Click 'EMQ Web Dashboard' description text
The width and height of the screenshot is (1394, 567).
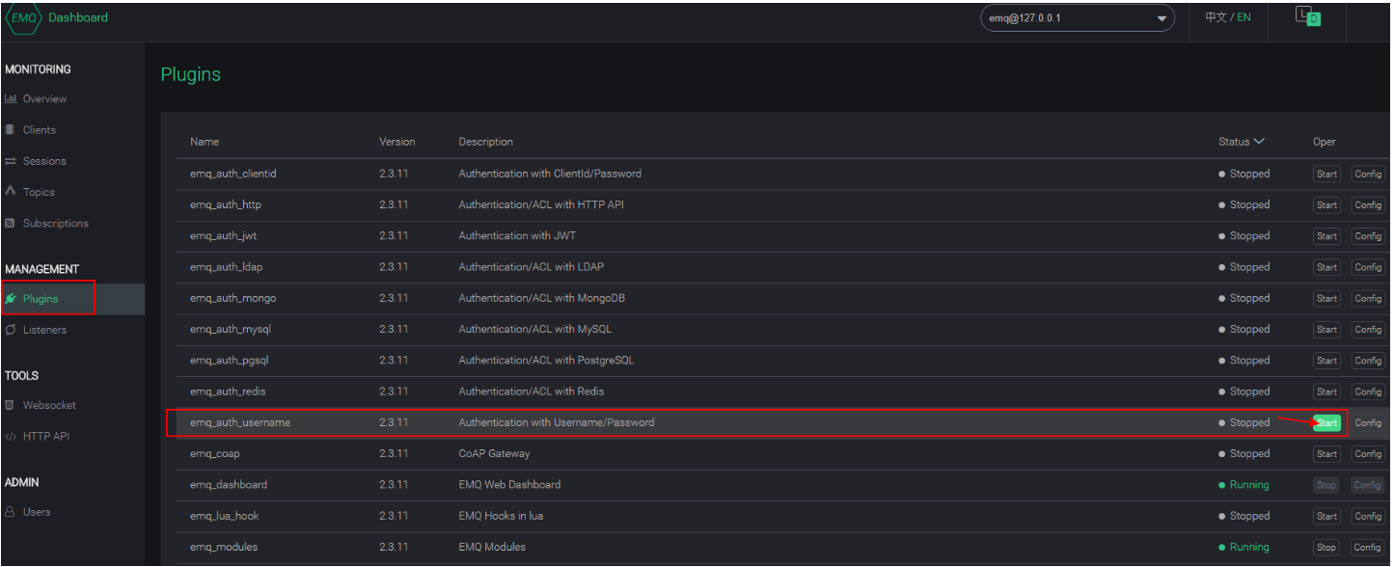pyautogui.click(x=509, y=485)
